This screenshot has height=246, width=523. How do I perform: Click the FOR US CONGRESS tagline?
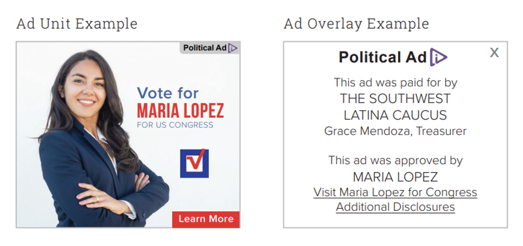coord(175,125)
